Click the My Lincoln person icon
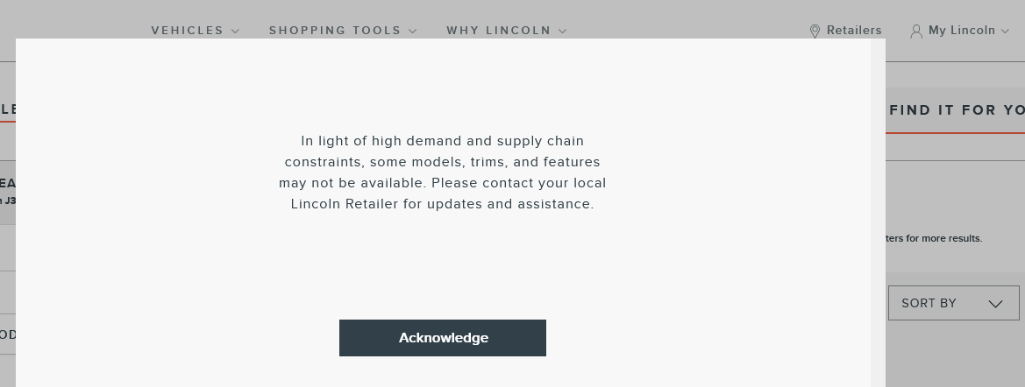Screen dimensions: 1025x387 click(916, 32)
